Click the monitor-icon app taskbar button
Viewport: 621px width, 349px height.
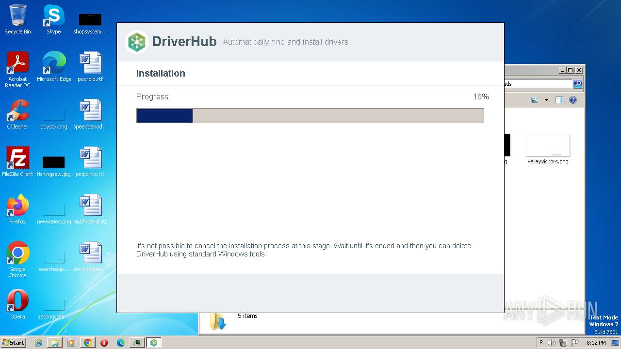point(138,343)
